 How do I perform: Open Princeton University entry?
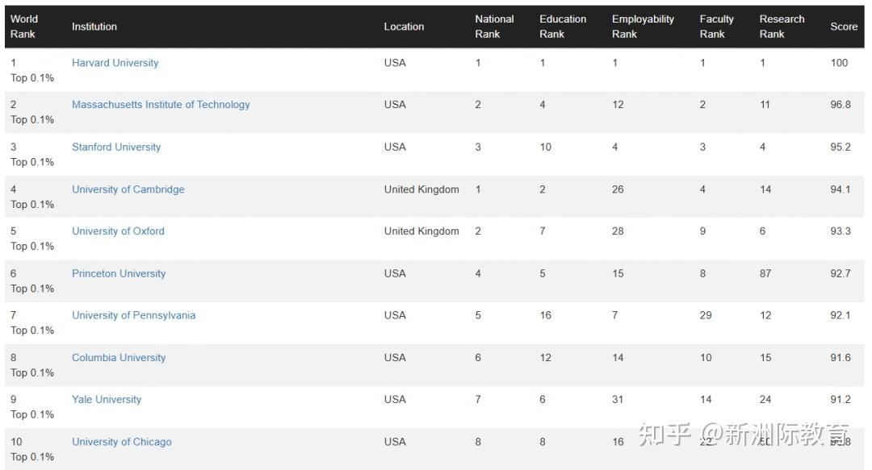point(119,273)
